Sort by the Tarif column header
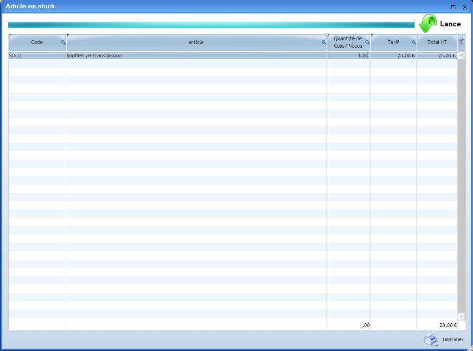This screenshot has width=473, height=351. [x=393, y=42]
